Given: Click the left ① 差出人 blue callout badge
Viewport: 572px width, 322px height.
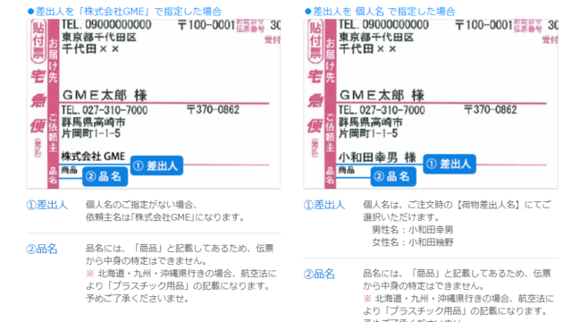Looking at the screenshot, I should click(x=156, y=165).
